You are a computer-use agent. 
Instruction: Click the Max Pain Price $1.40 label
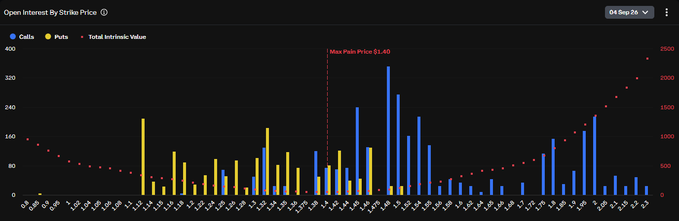coord(360,51)
